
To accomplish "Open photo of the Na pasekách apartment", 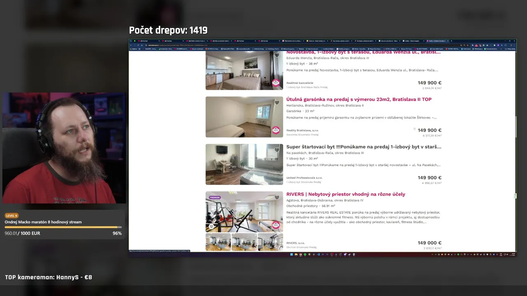I will tap(244, 164).
